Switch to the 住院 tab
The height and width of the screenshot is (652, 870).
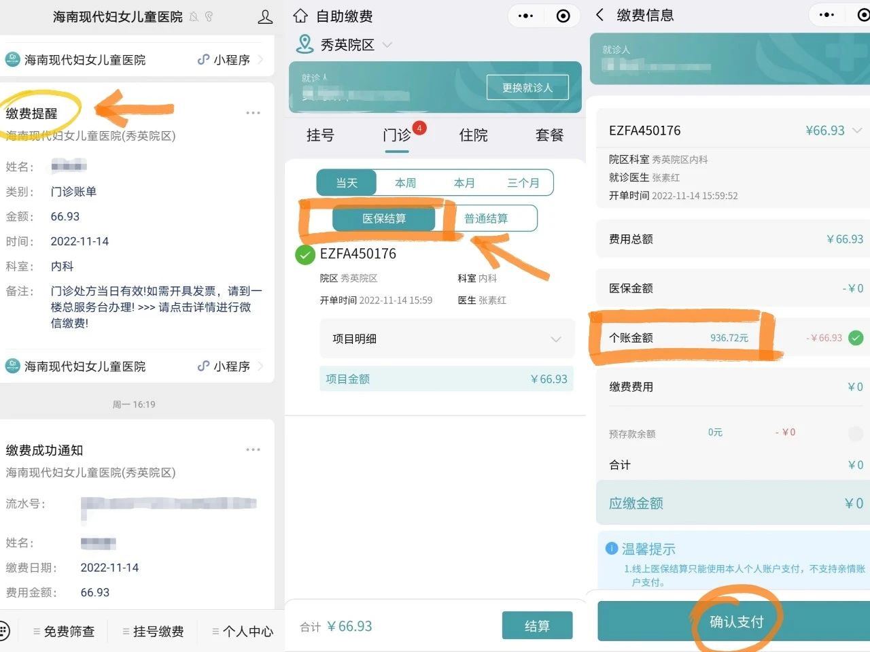(474, 135)
